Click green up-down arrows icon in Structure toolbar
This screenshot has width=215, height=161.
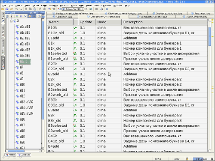[x=17, y=16]
